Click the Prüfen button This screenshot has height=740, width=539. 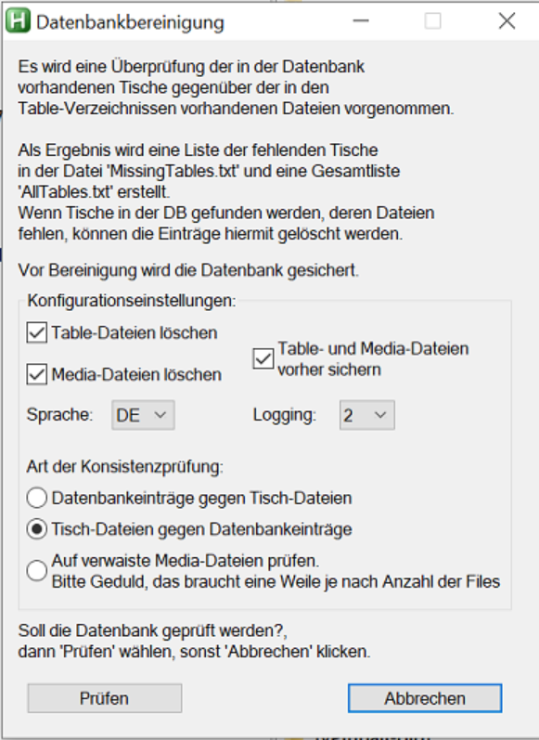tap(105, 698)
